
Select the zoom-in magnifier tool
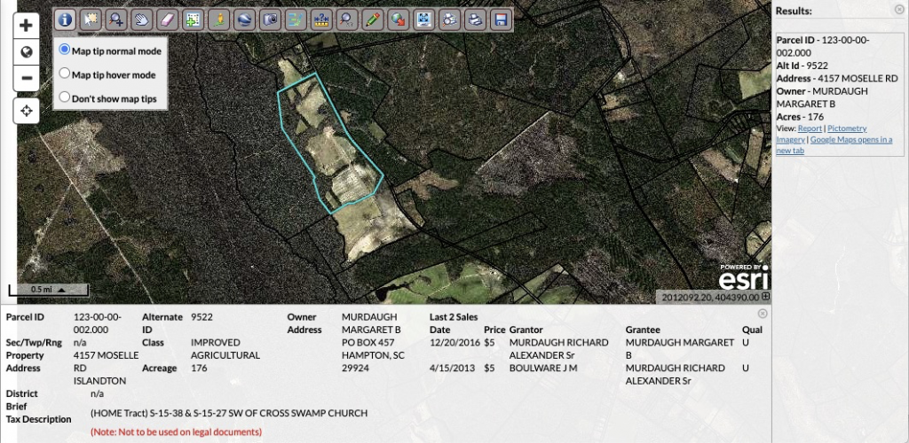coord(115,19)
